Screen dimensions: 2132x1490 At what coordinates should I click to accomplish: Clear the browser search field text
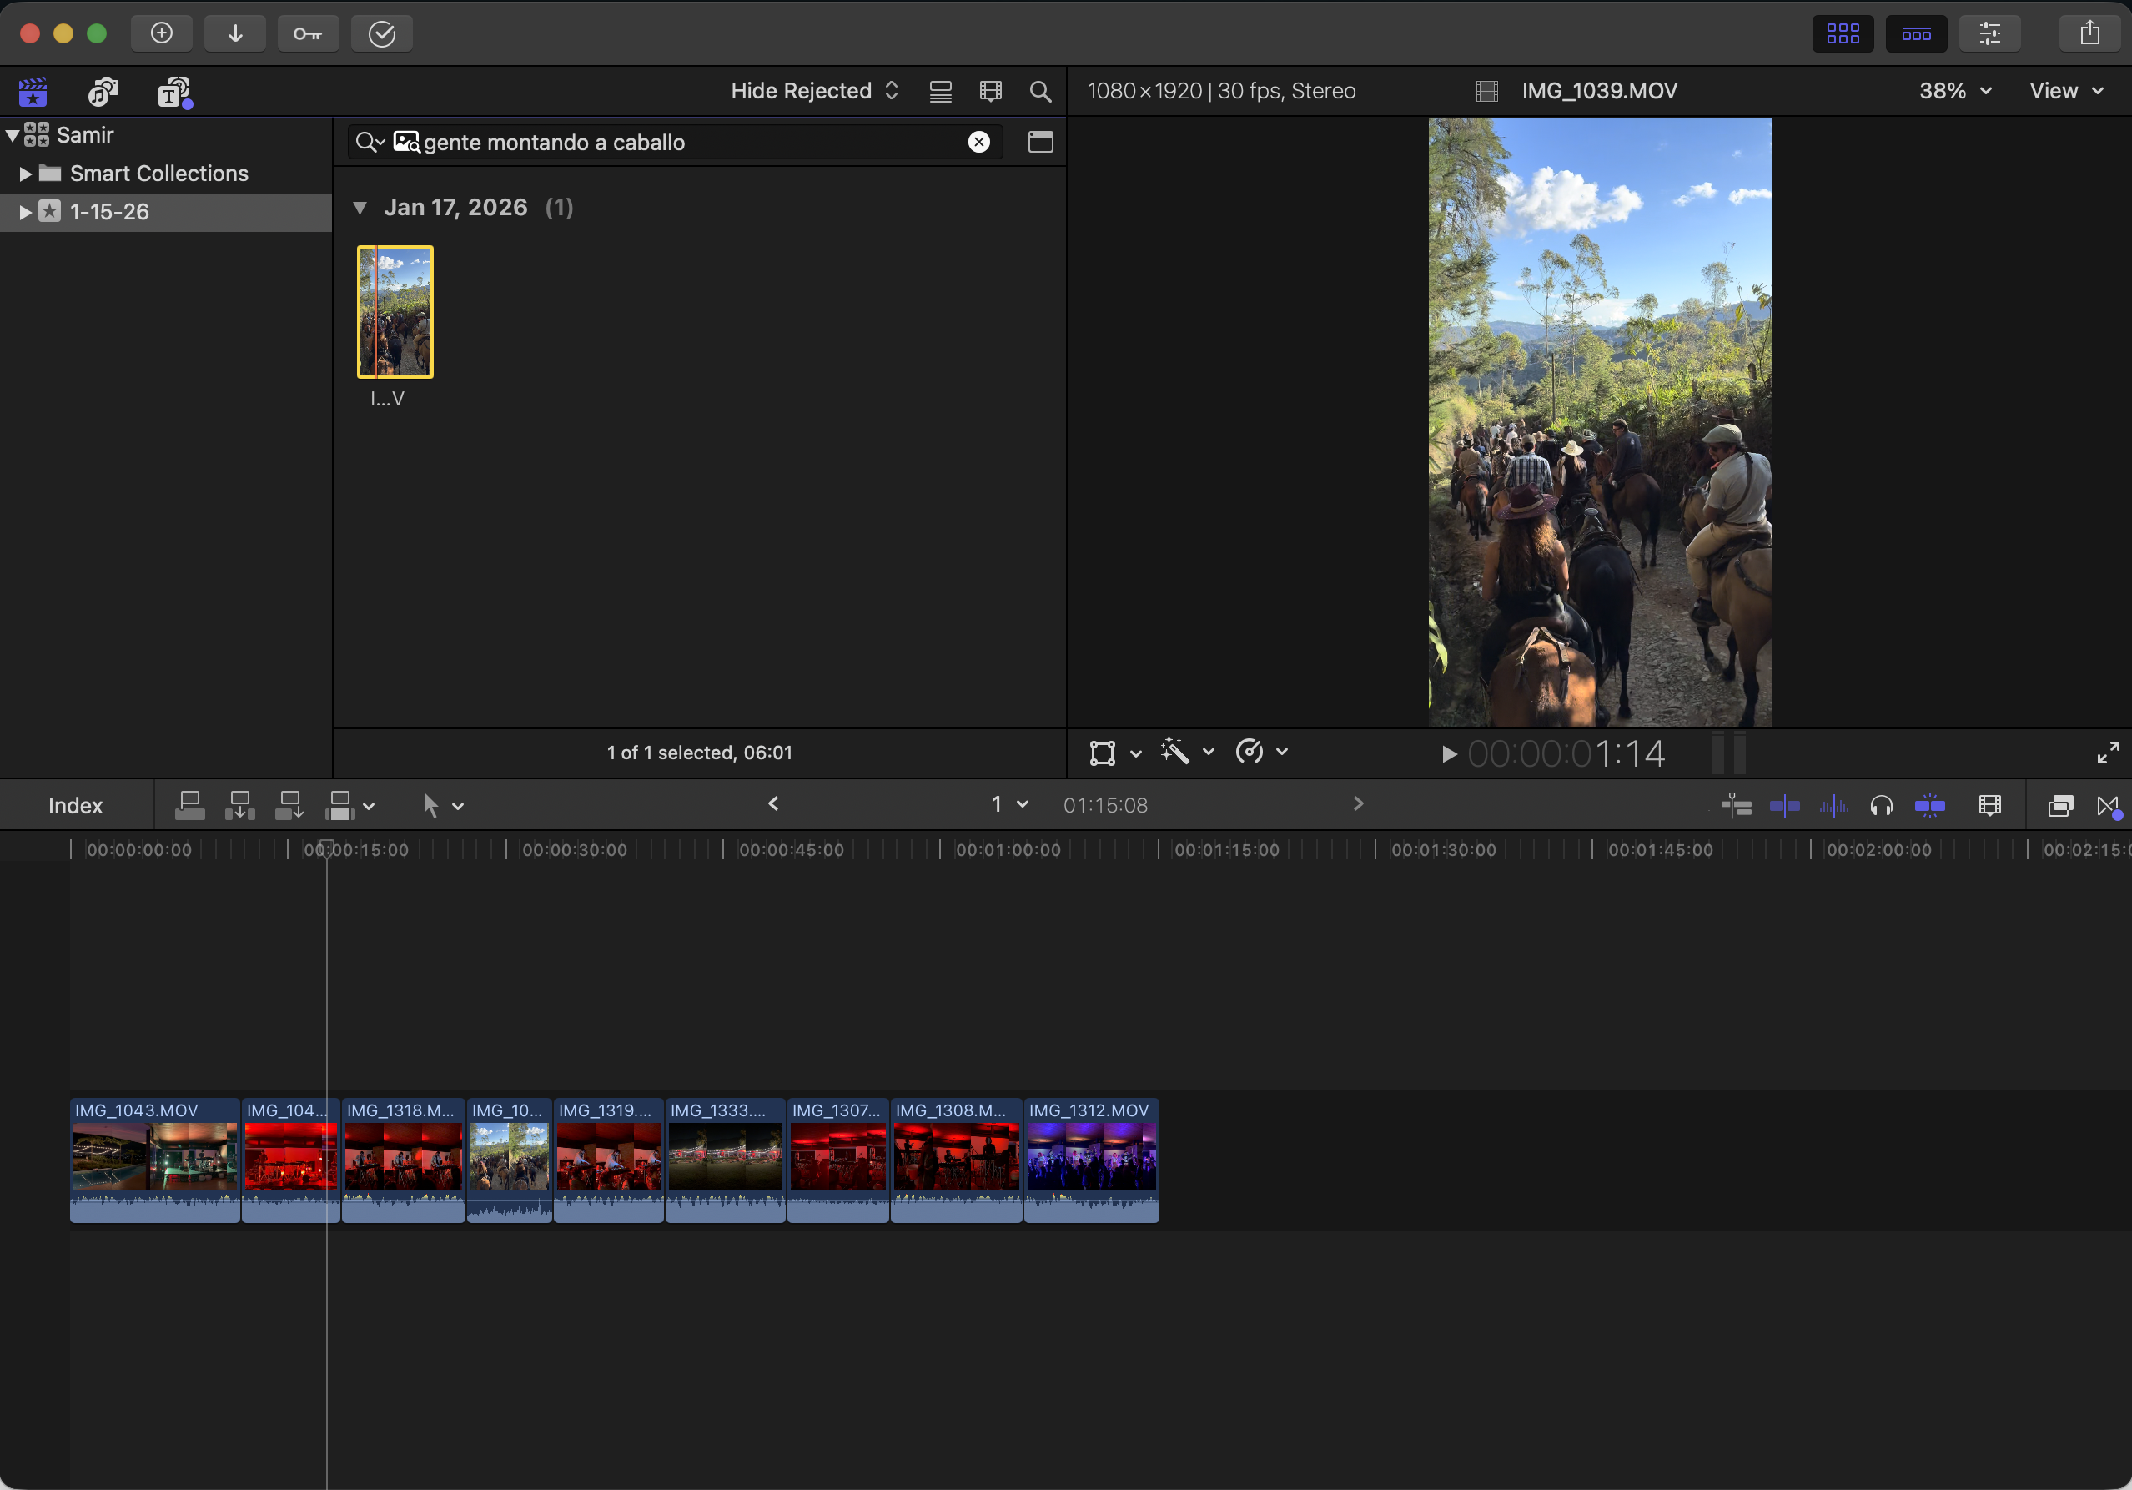(x=978, y=142)
